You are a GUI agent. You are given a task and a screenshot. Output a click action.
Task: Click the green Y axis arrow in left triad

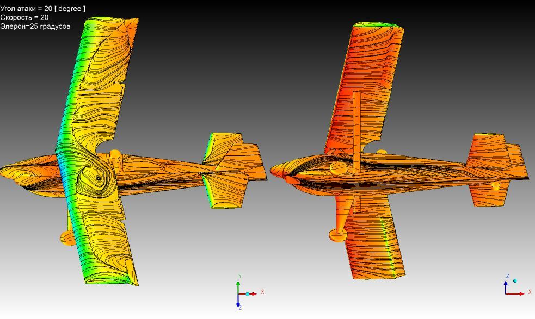[238, 285]
